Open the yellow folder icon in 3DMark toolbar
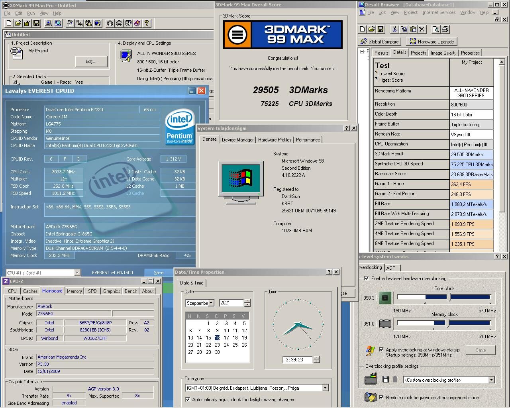 [18, 24]
